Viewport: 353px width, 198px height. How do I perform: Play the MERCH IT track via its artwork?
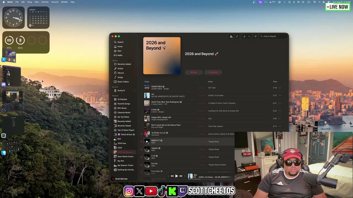[x=147, y=142]
